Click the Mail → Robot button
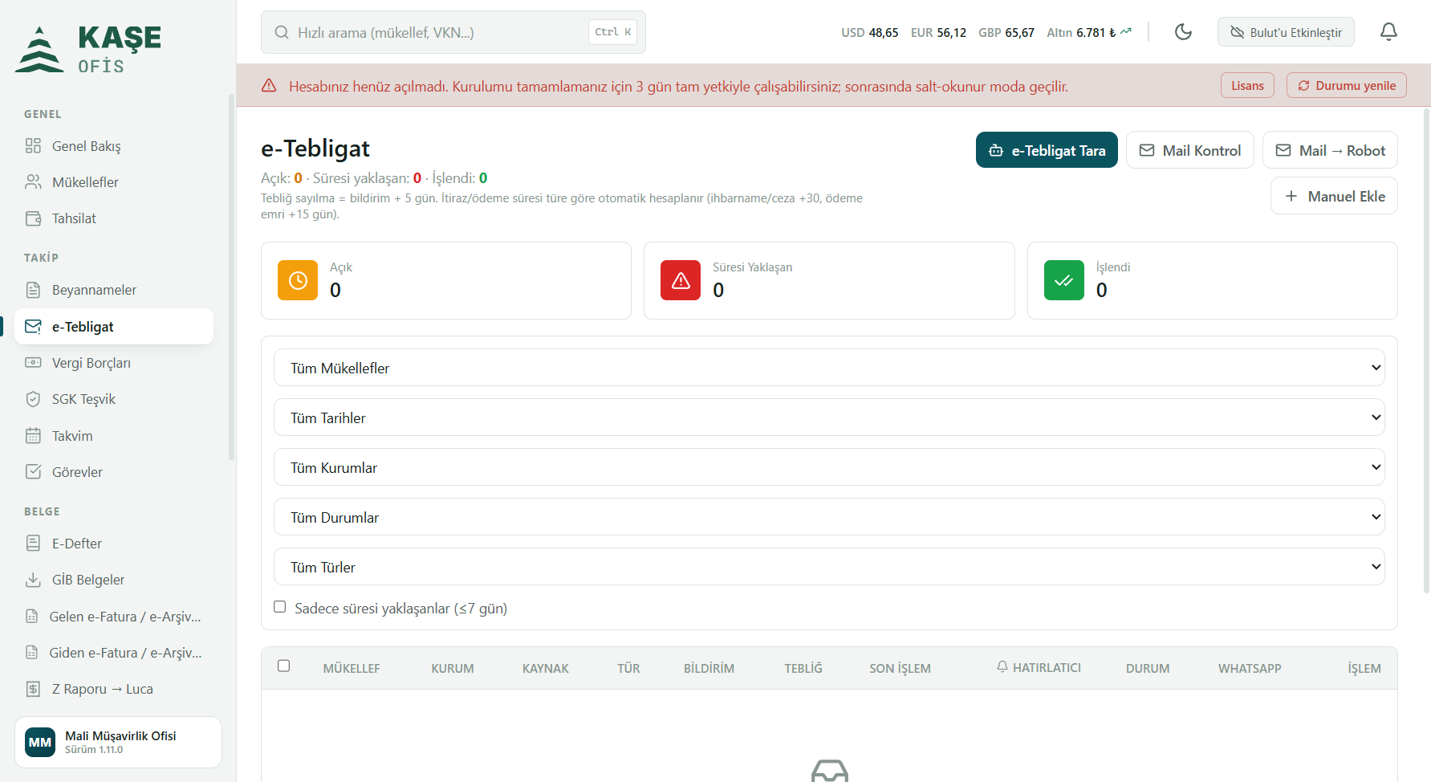Screen dimensions: 1431x782 1330,150
